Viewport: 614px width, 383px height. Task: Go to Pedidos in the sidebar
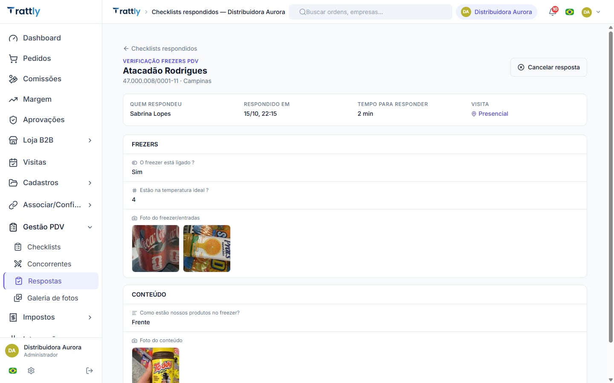tap(51, 59)
